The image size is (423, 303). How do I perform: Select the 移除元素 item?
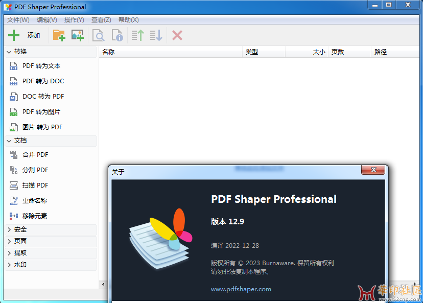pos(35,216)
